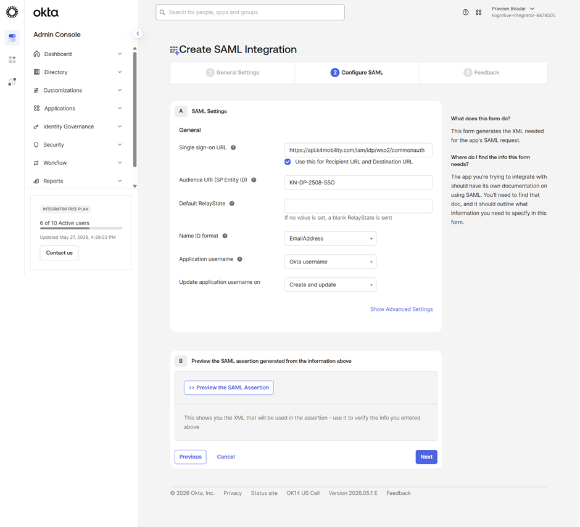Open the Privacy footer link
The image size is (580, 527).
233,493
